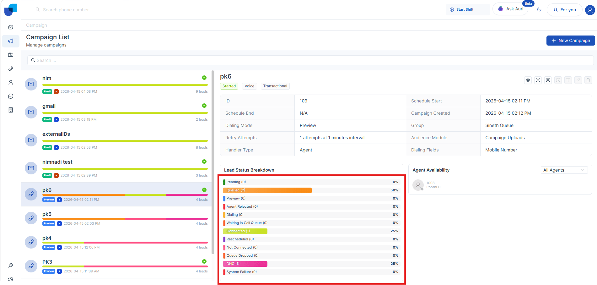Toggle dark mode with the moon icon

(539, 9)
